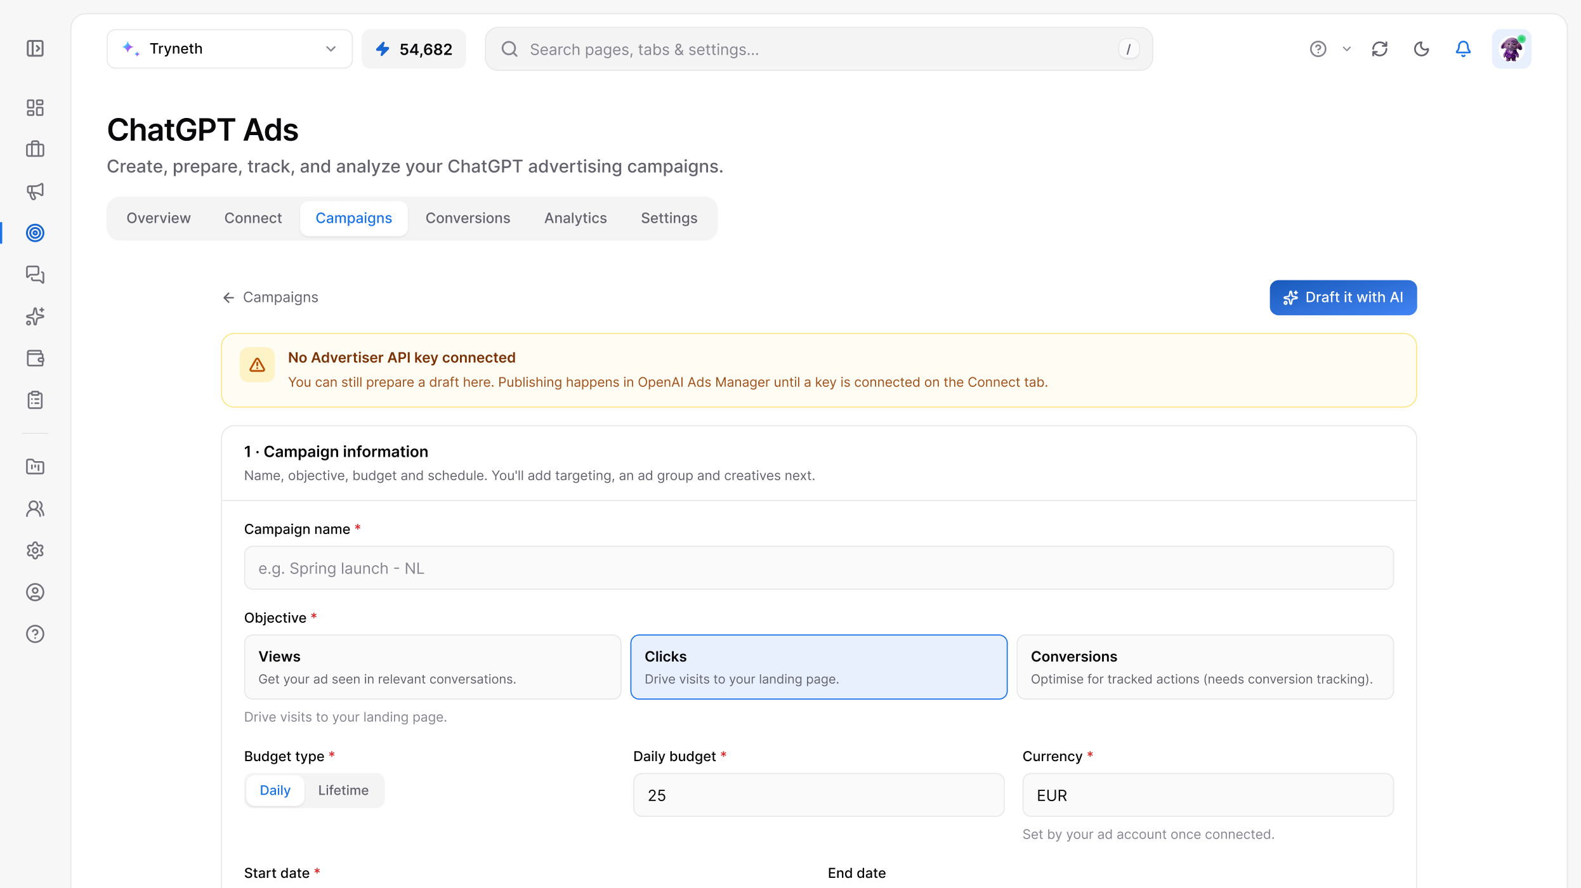Choose Daily budget type
1581x888 pixels.
point(275,790)
